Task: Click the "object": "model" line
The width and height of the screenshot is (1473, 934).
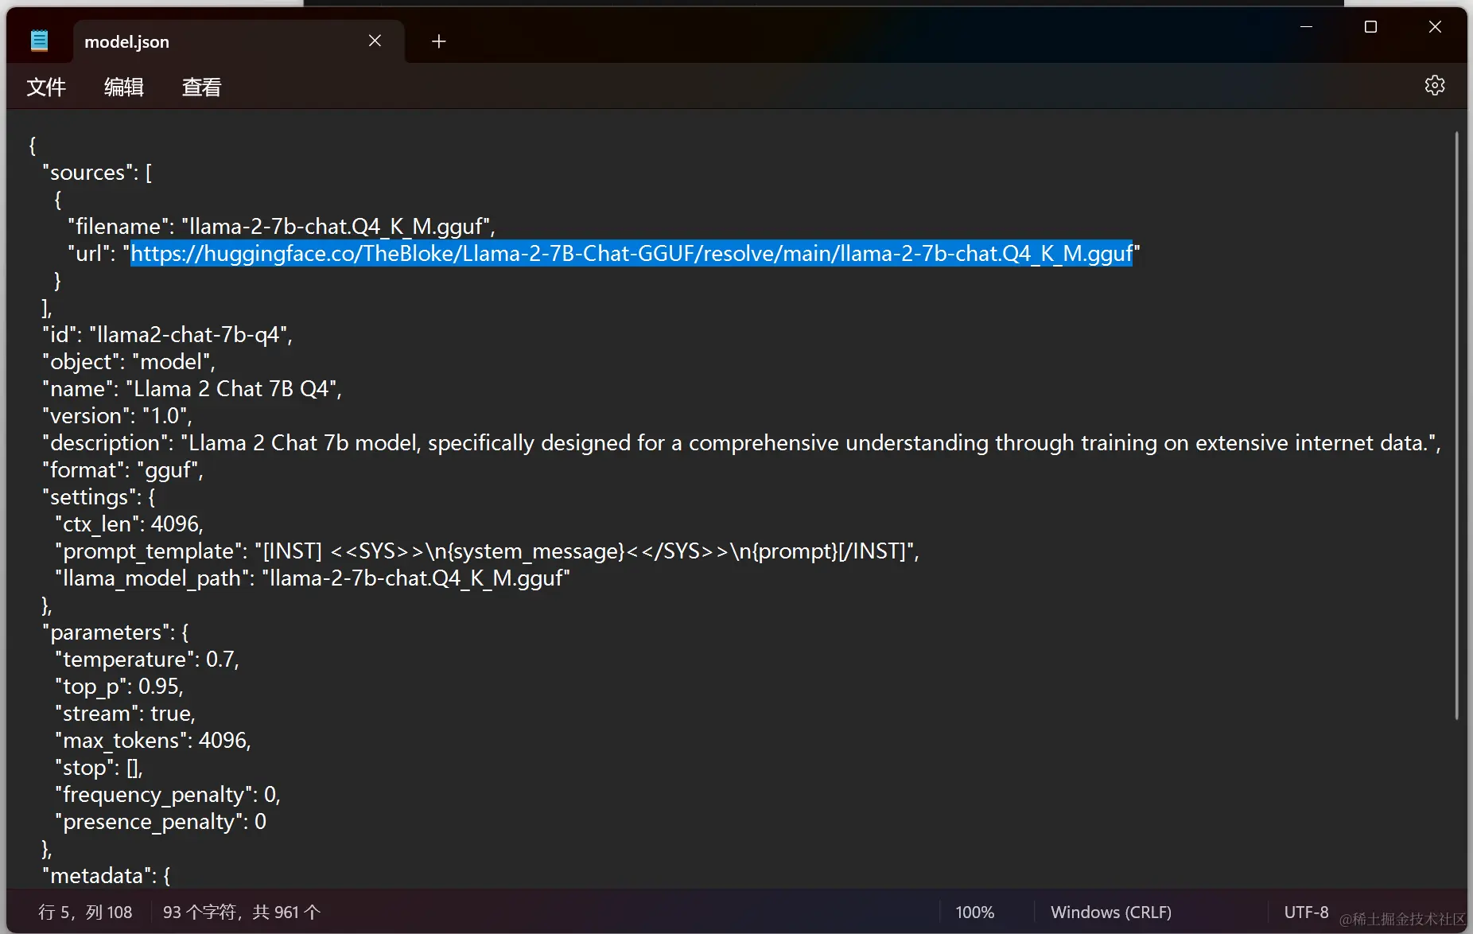Action: 129,362
